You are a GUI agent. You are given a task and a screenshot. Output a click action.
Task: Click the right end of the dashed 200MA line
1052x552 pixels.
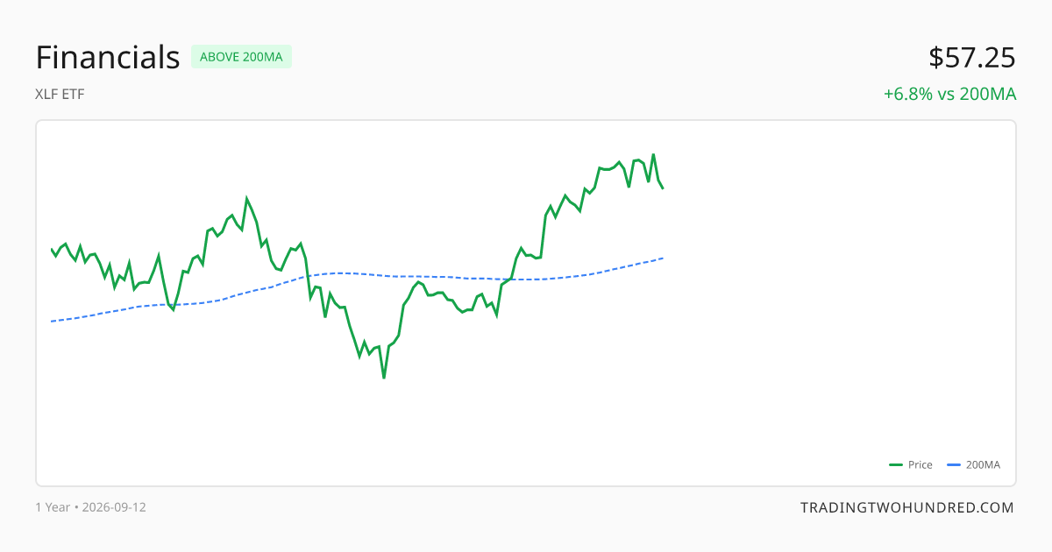pyautogui.click(x=663, y=258)
